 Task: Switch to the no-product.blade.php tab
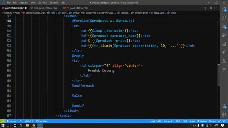pyautogui.click(x=77, y=8)
